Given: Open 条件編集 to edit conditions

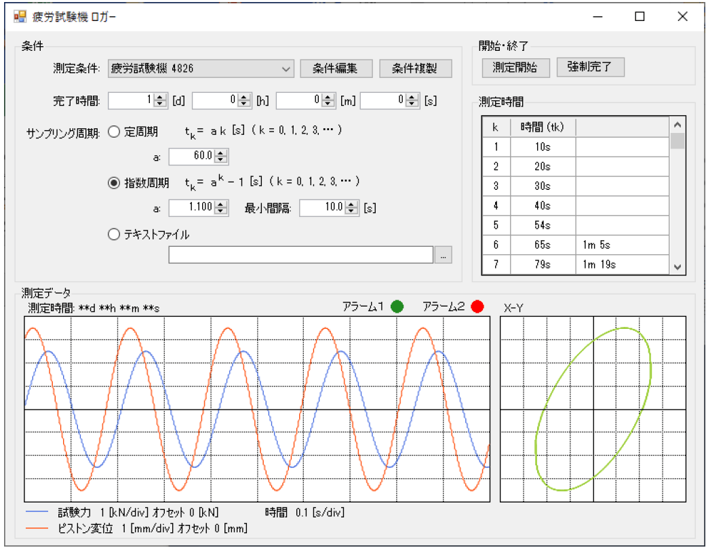Looking at the screenshot, I should pos(337,68).
